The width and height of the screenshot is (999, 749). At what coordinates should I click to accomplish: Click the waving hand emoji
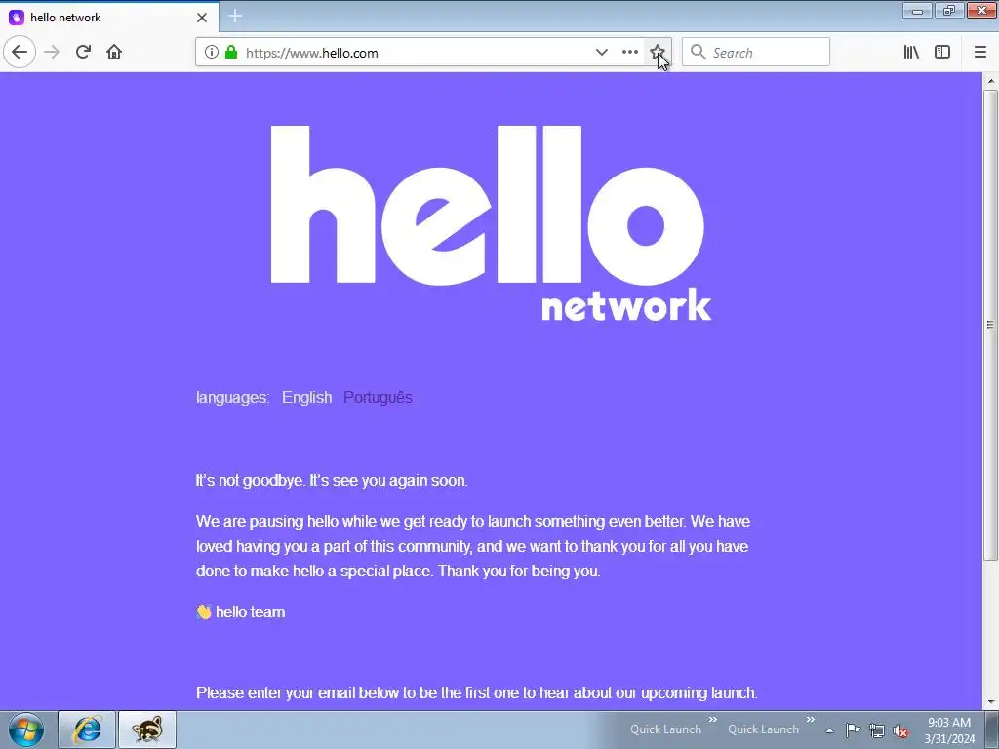click(203, 612)
